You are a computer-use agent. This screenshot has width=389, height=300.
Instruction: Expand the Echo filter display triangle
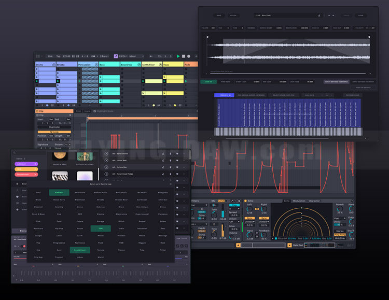(273, 238)
